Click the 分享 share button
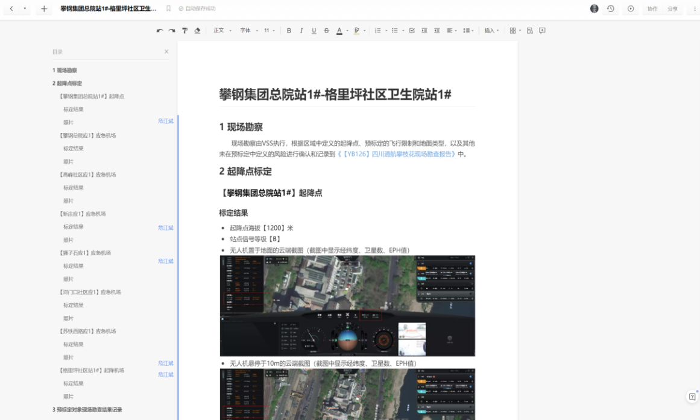This screenshot has width=700, height=420. pos(672,8)
